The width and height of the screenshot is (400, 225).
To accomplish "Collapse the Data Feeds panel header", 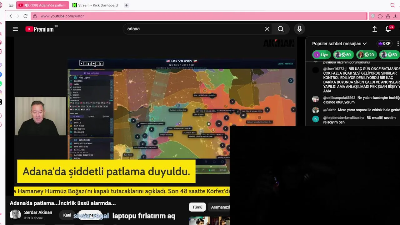I will tap(91, 140).
